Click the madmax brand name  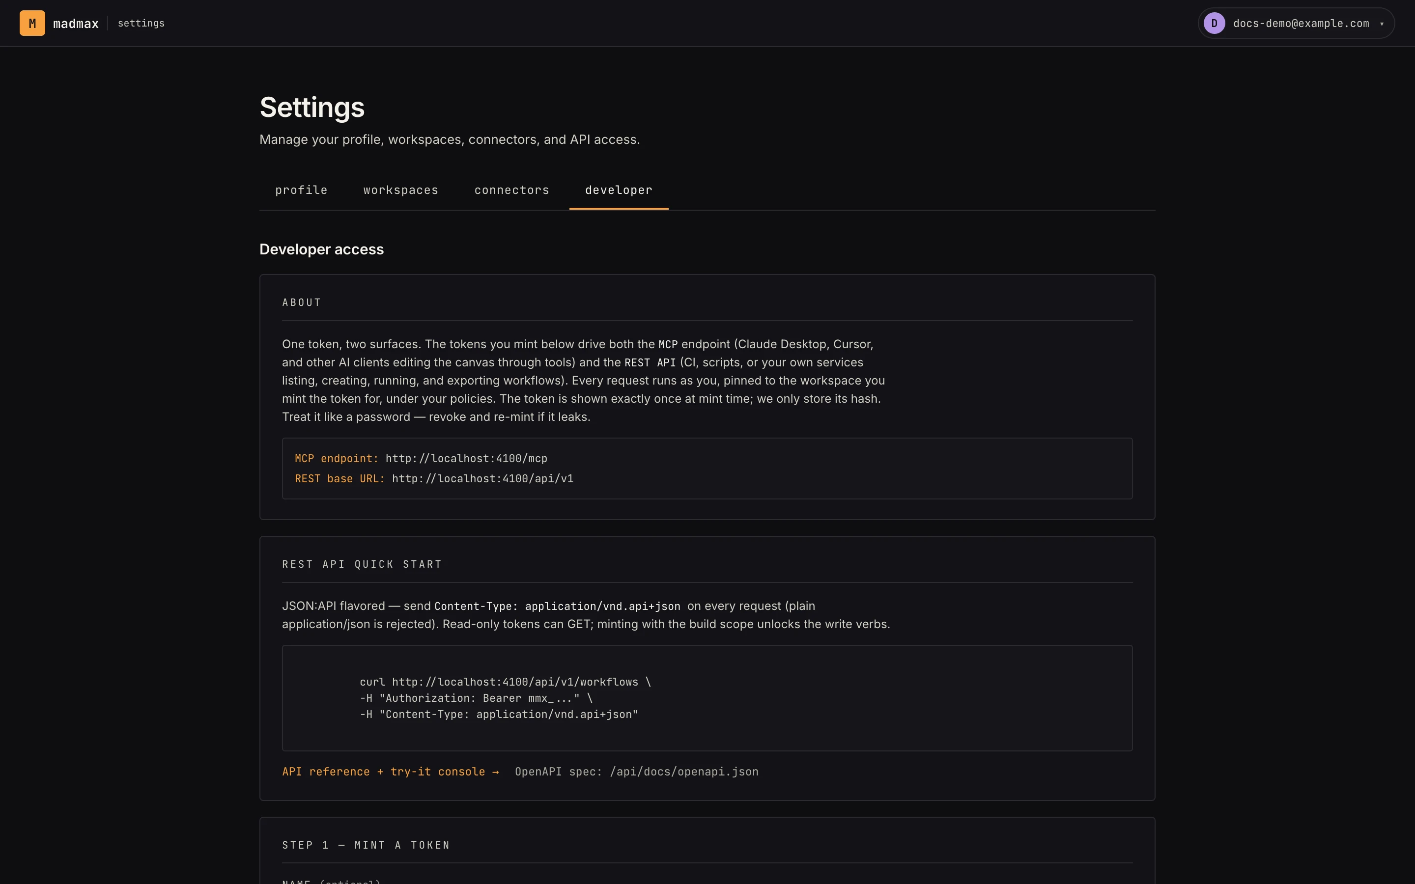pos(76,24)
